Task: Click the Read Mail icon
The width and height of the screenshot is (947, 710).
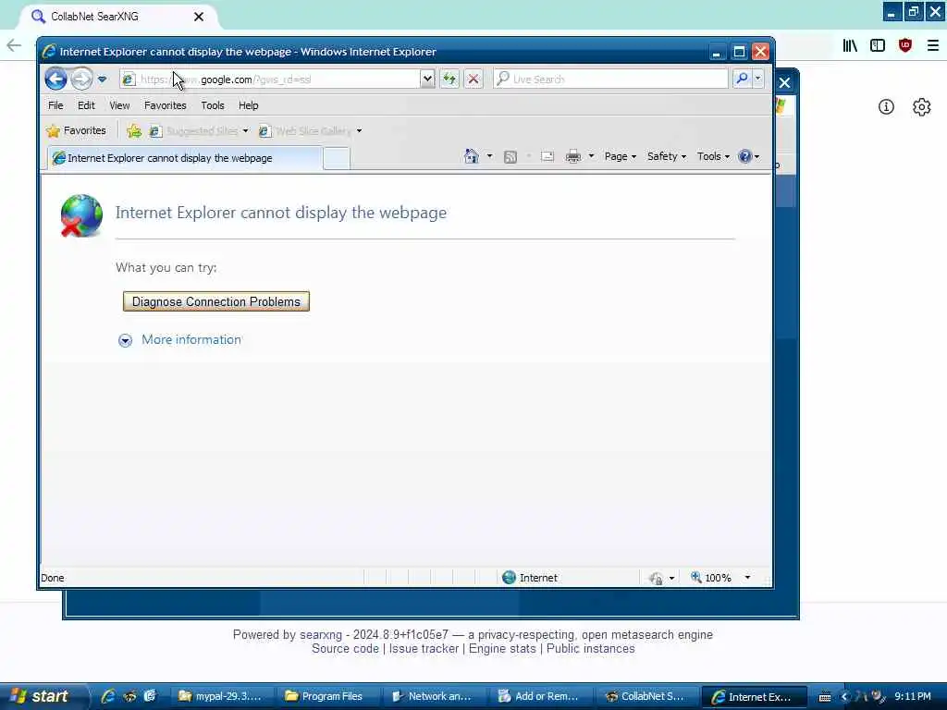Action: click(x=547, y=157)
